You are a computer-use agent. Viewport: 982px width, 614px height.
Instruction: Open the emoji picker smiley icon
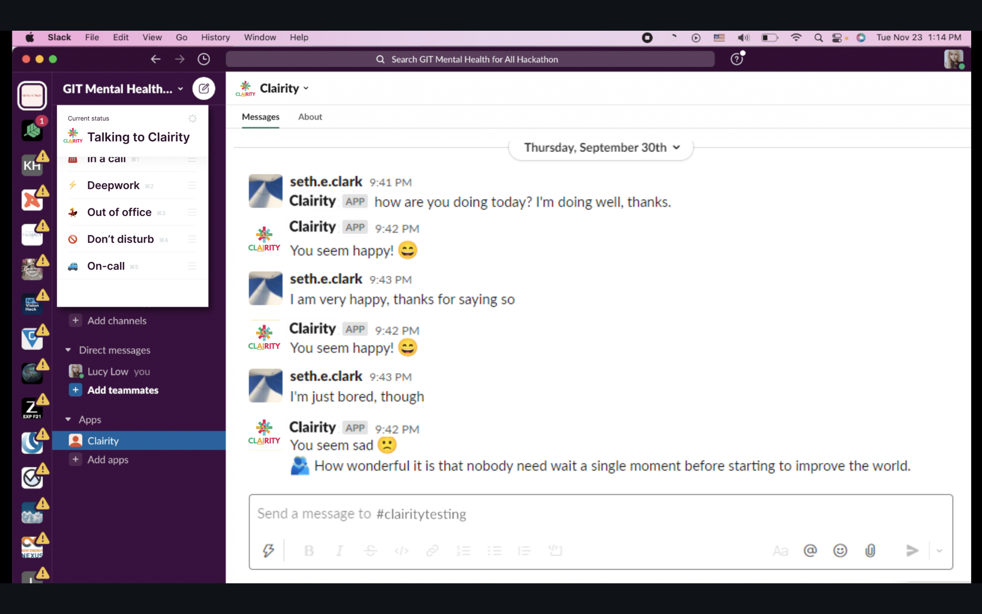(840, 551)
